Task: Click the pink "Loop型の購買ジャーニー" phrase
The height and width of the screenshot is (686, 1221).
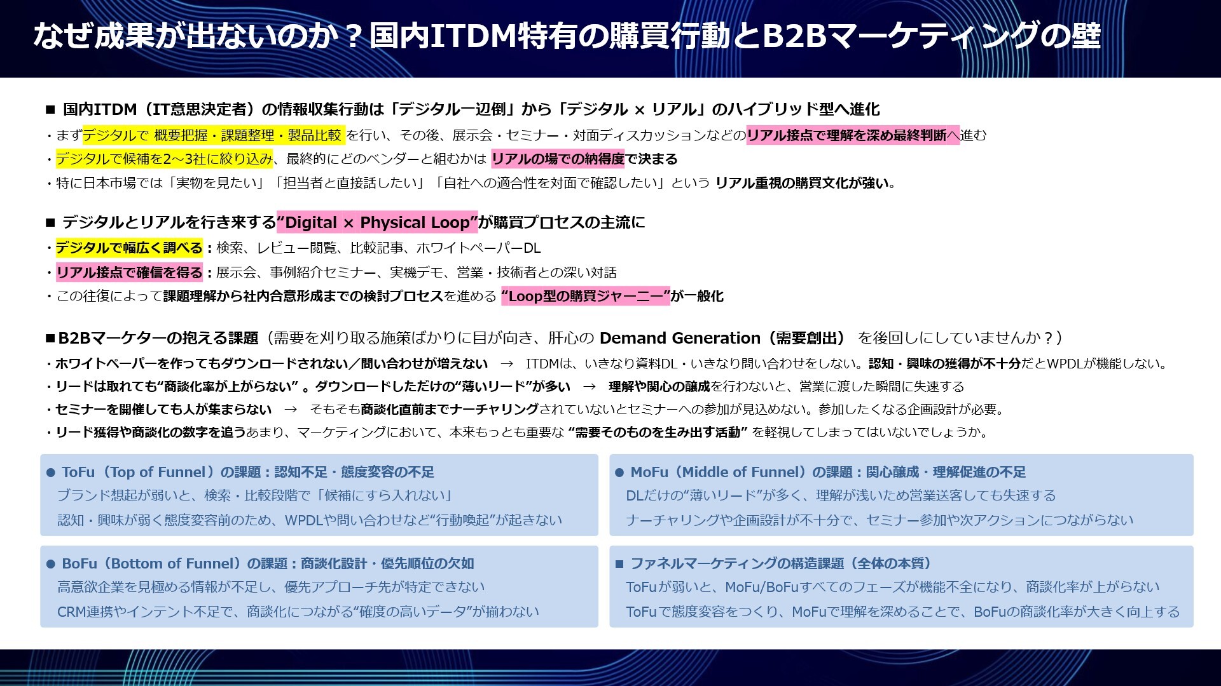Action: point(585,296)
